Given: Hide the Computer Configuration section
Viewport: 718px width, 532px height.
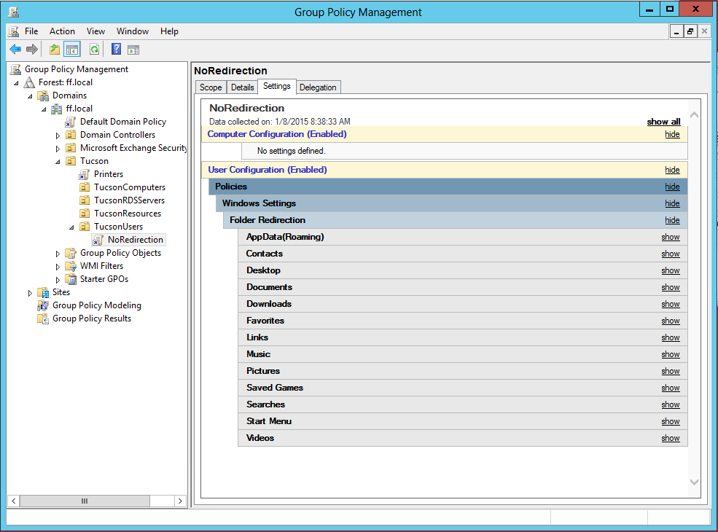Looking at the screenshot, I should (x=672, y=134).
